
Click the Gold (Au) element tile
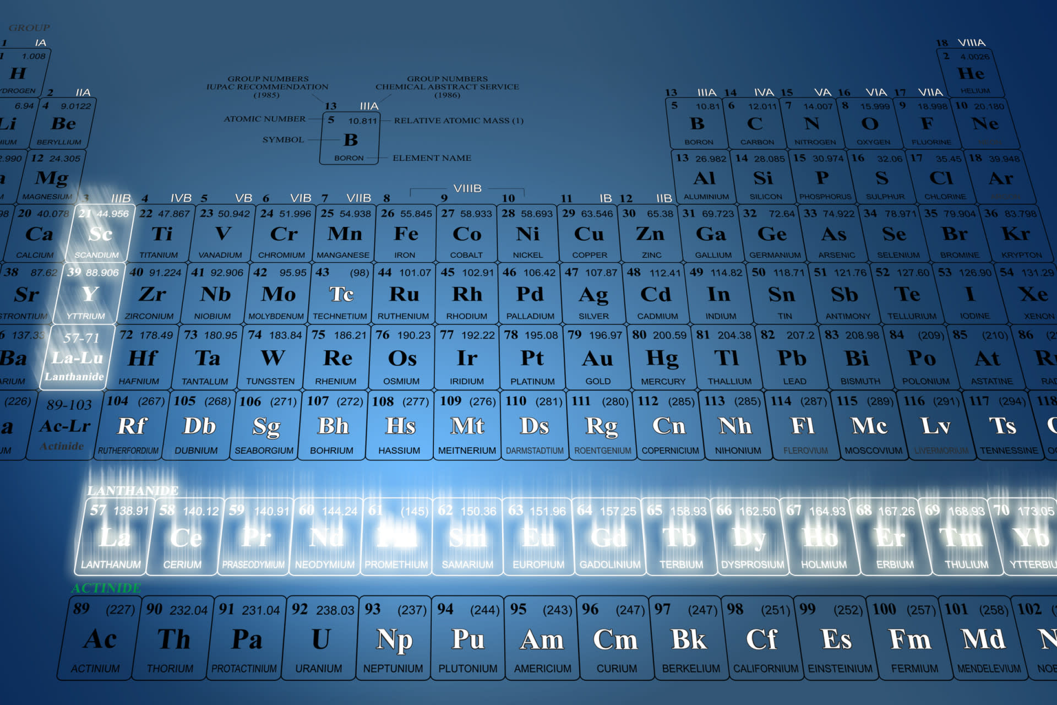(597, 358)
